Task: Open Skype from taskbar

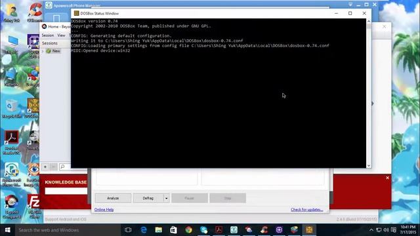Action: point(204,230)
